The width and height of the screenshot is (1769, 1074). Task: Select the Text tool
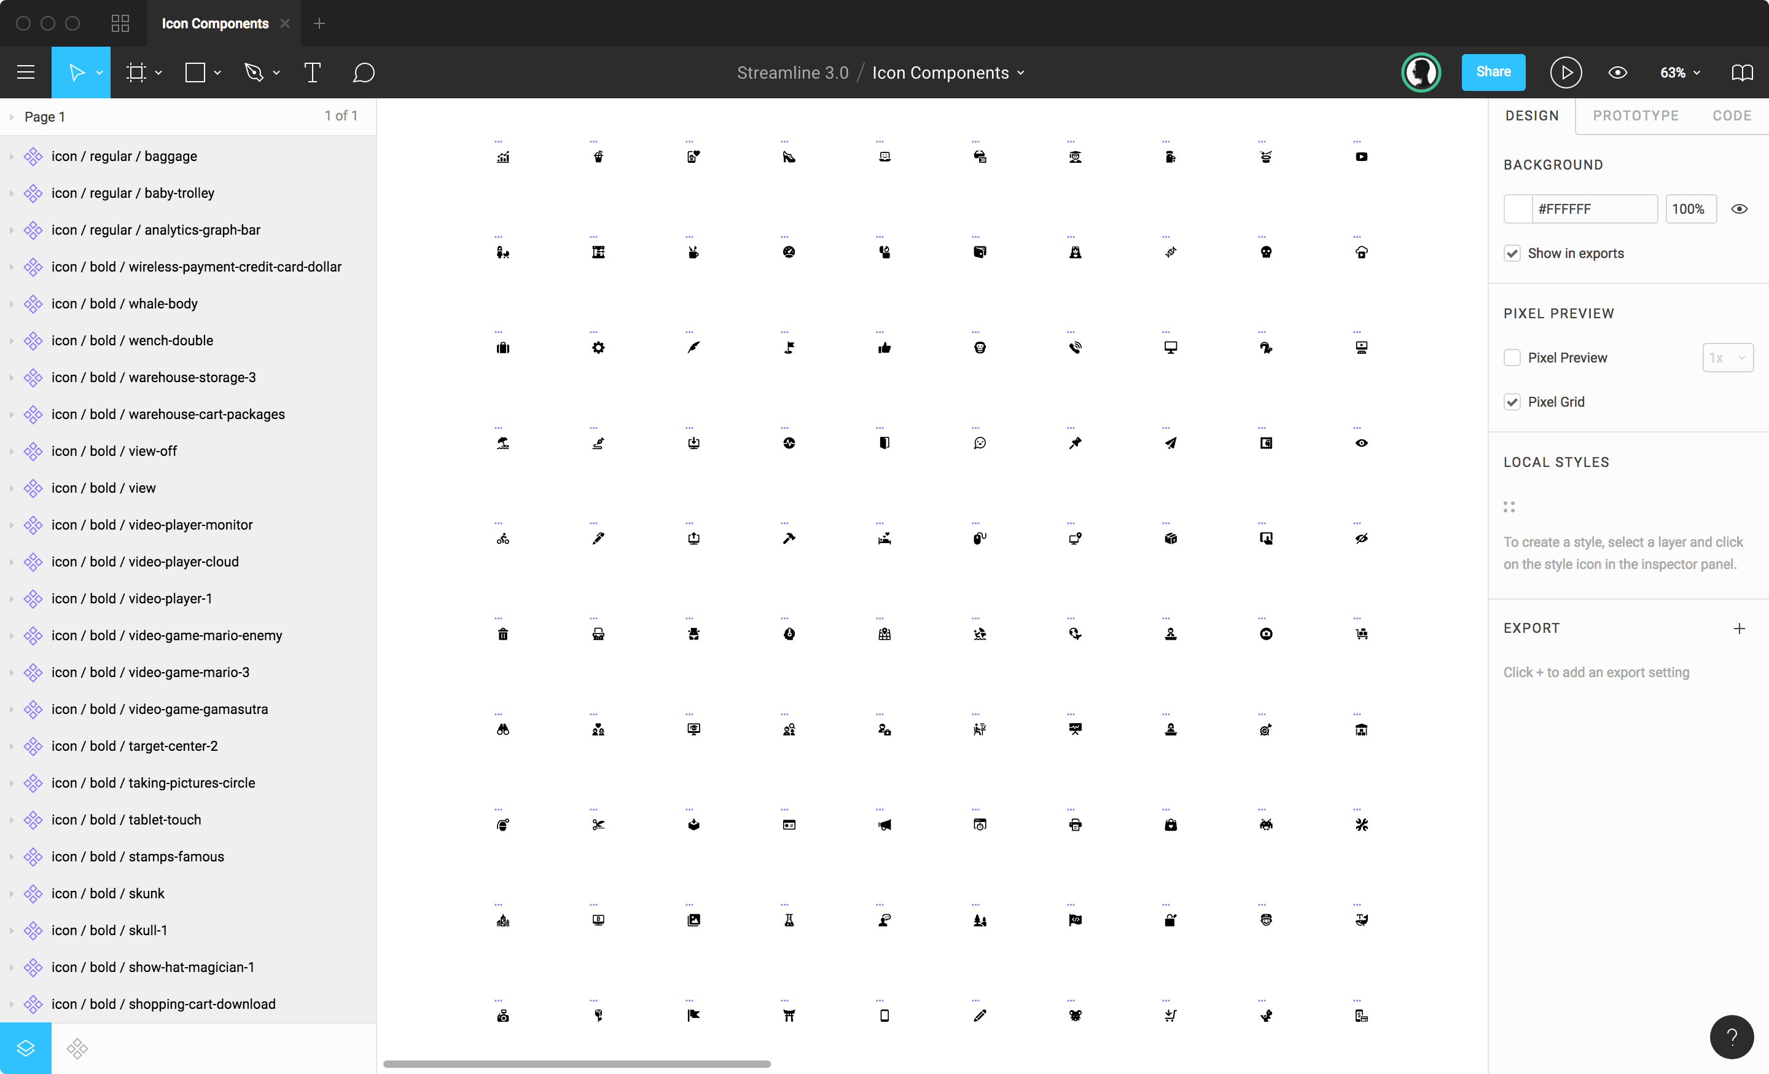(x=311, y=72)
